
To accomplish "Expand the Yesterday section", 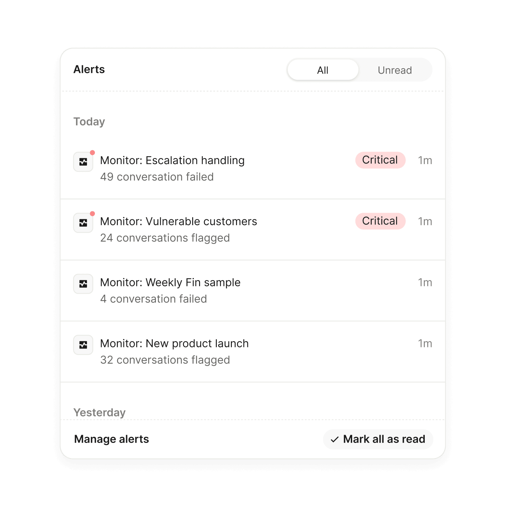I will (x=99, y=412).
